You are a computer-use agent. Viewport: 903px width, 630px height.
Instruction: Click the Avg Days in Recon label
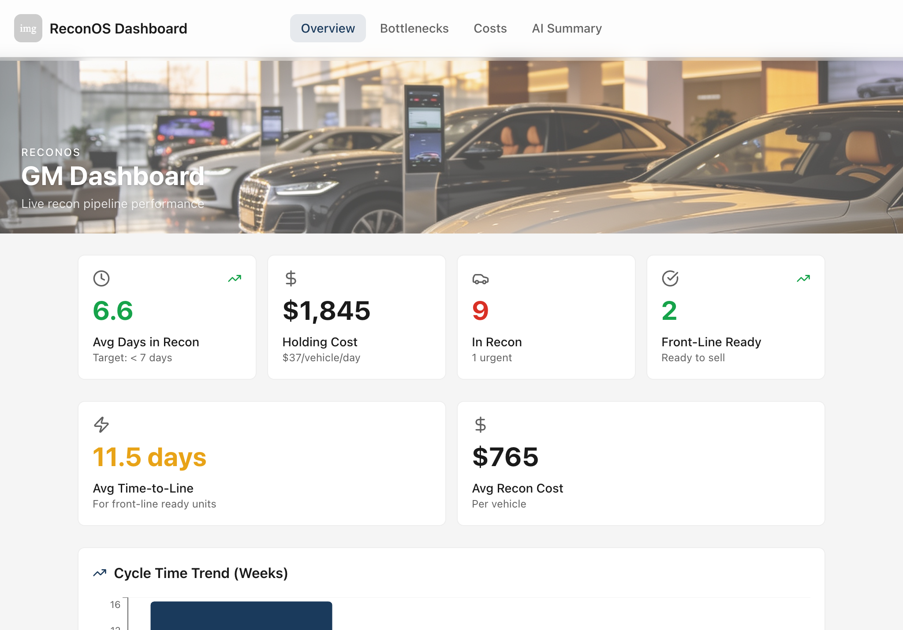[146, 342]
